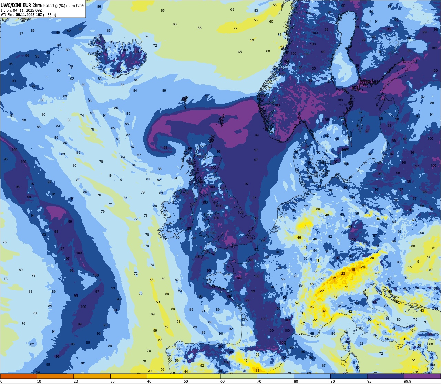Click the 90–95% legend color segment
This screenshot has height=384, width=441.
coord(349,376)
